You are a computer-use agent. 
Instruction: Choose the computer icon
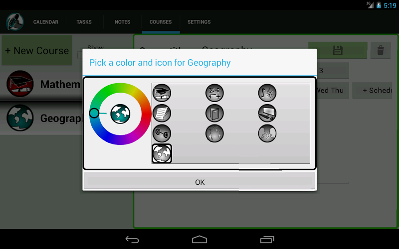[x=267, y=113]
